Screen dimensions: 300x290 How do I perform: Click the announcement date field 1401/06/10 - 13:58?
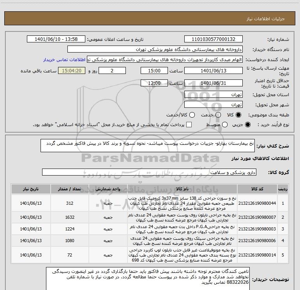tap(56, 39)
